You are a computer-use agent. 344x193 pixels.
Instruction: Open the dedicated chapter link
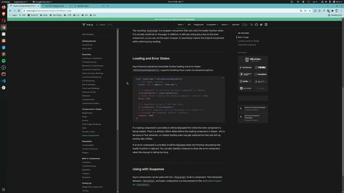(212, 181)
